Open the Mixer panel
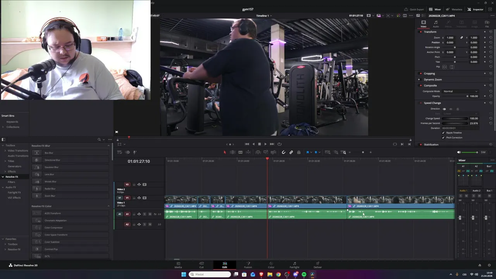This screenshot has height=279, width=496. tap(435, 9)
